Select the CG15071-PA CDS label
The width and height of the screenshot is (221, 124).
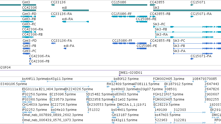201,56
